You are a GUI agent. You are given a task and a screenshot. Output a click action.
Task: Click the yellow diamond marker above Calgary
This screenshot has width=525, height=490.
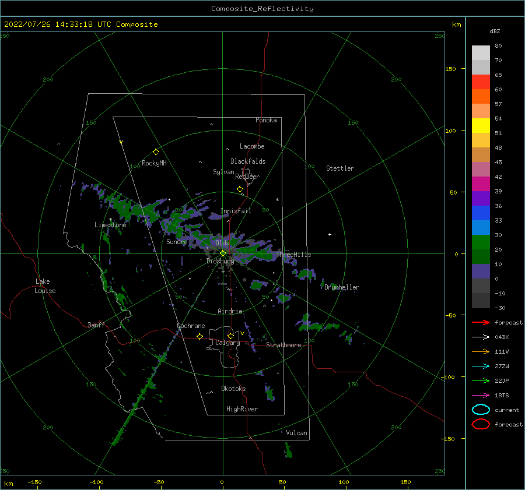[x=230, y=336]
